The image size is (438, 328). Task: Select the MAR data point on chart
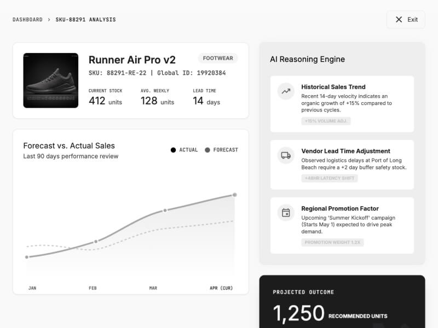pyautogui.click(x=165, y=210)
